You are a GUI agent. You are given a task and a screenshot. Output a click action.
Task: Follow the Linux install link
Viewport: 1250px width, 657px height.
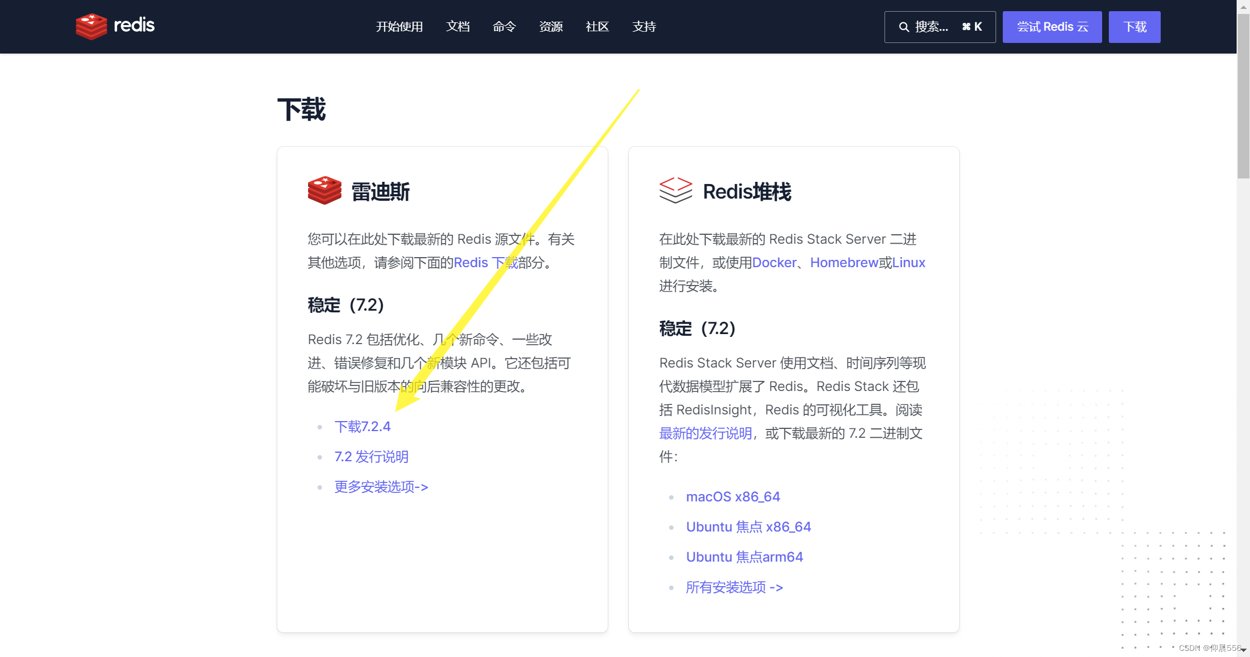pos(908,263)
